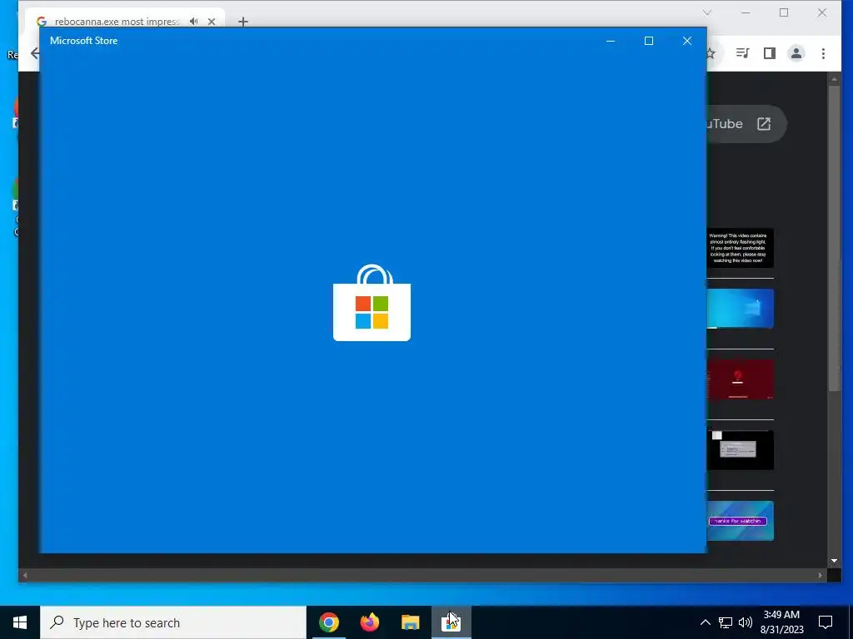Bookmark this page with star icon

(711, 52)
